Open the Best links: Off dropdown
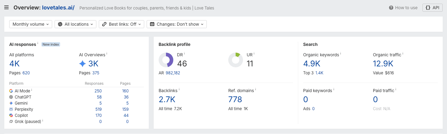Screen dimensions: 447x134 point(121,24)
